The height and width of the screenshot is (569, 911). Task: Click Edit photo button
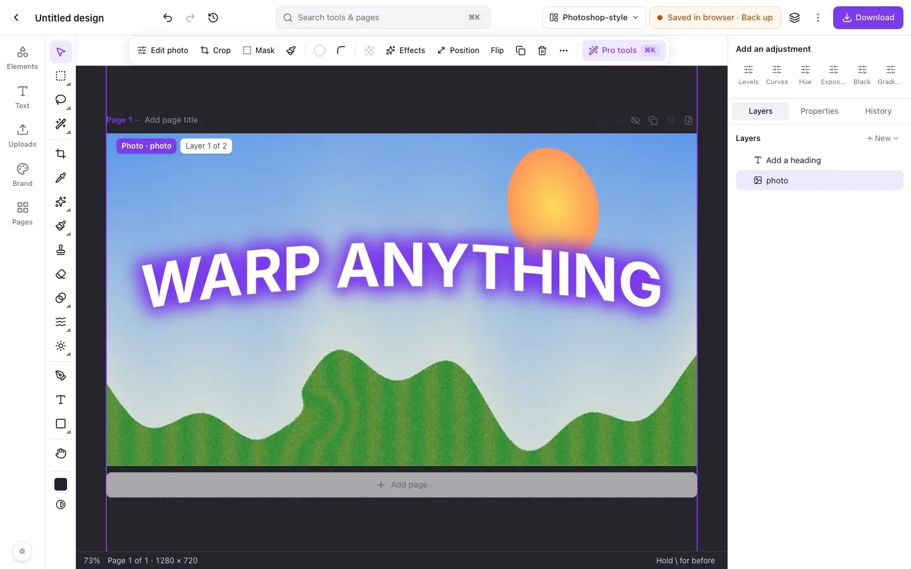click(x=163, y=51)
